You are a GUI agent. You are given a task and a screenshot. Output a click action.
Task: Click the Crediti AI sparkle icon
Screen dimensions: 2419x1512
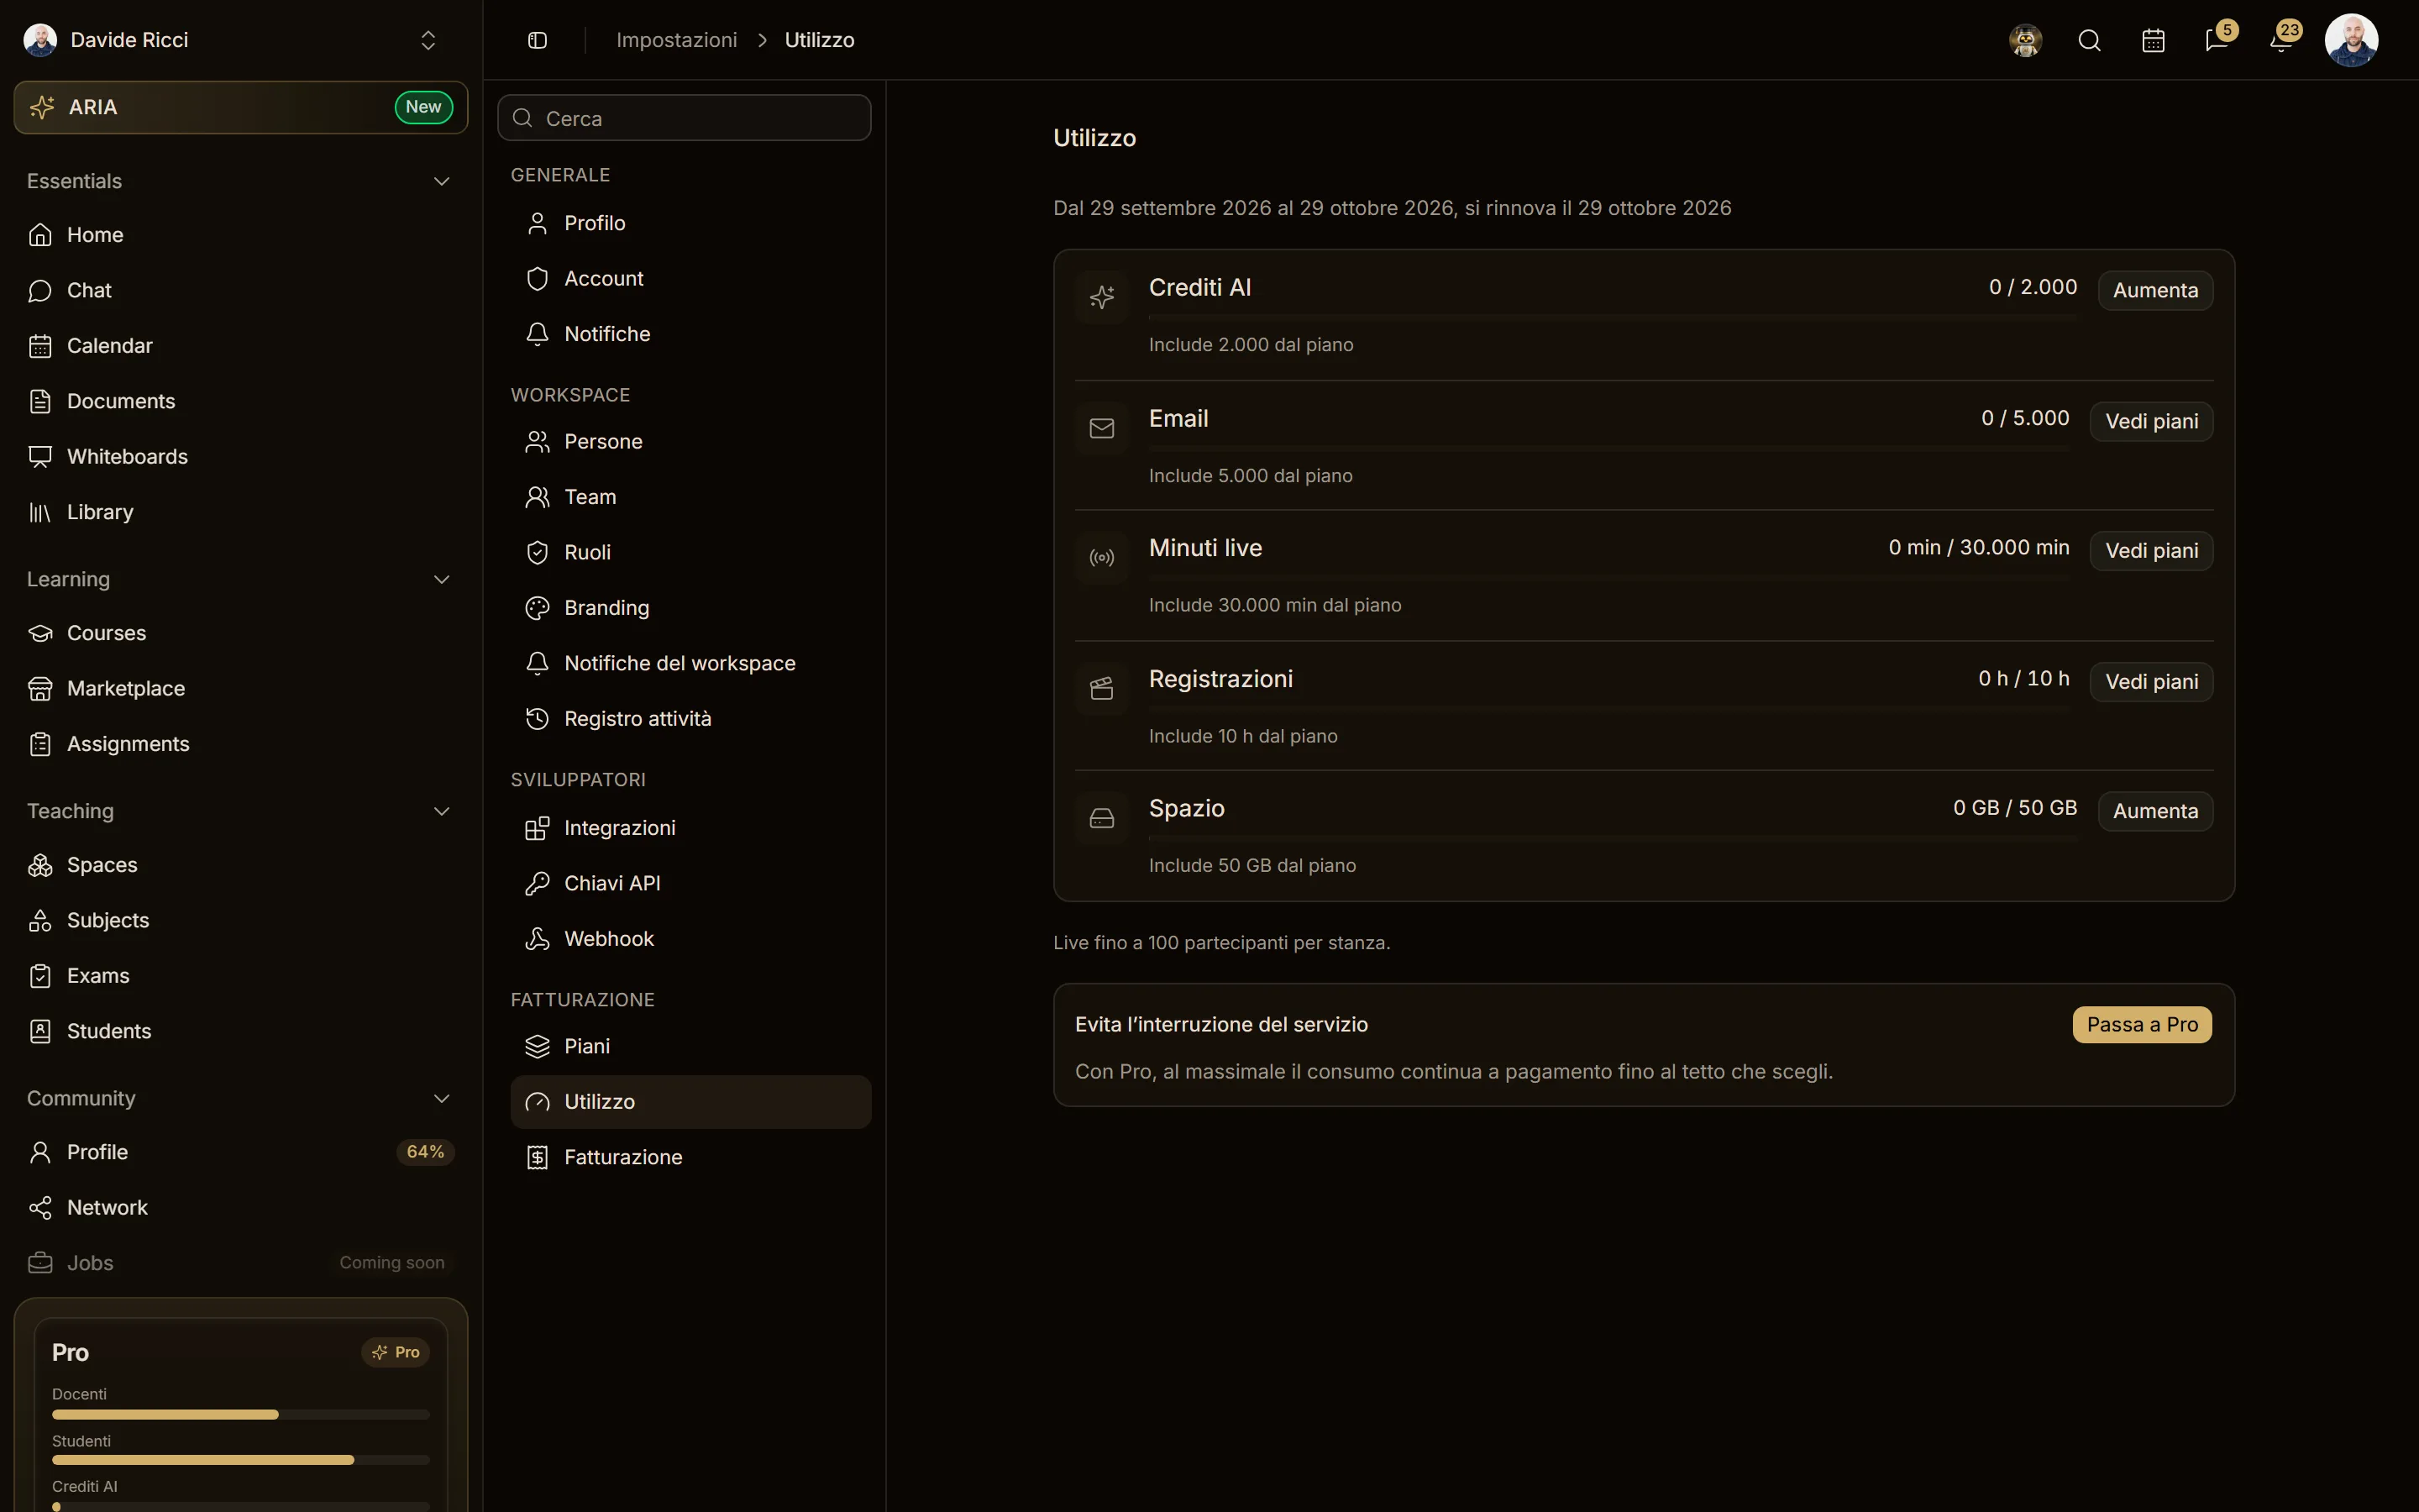(1101, 297)
